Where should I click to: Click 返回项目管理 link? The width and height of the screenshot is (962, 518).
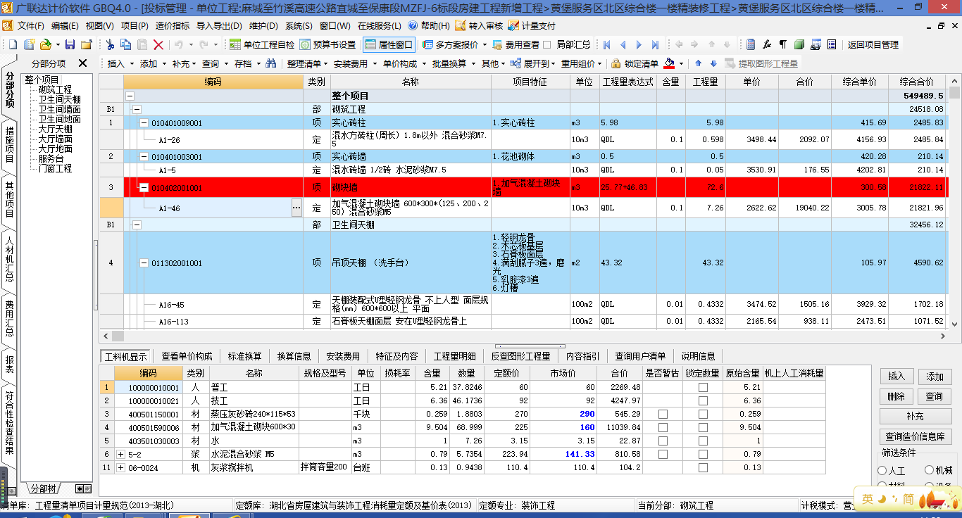point(873,44)
